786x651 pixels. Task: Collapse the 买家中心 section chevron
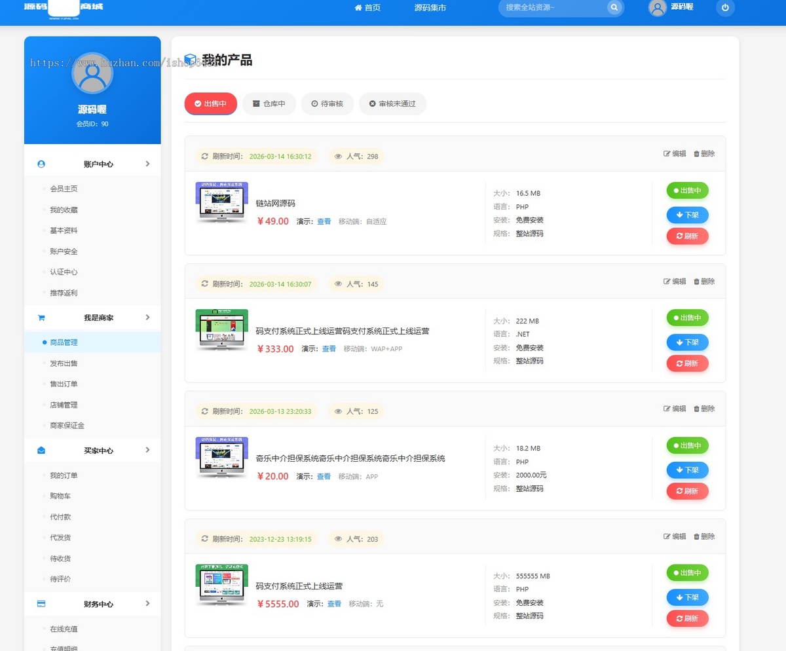point(147,450)
